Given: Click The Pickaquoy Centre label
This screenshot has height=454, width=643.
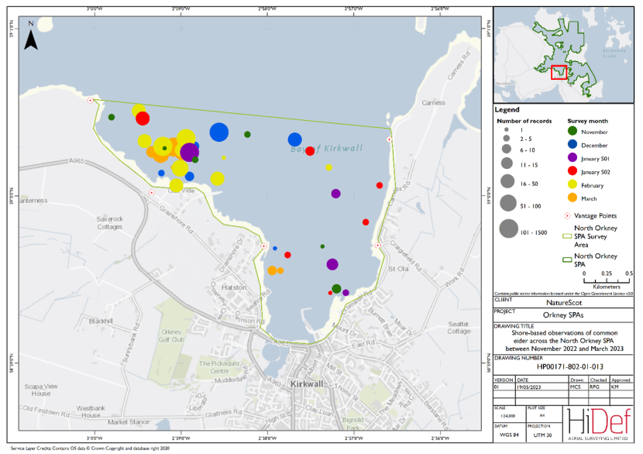Looking at the screenshot, I should tap(219, 367).
